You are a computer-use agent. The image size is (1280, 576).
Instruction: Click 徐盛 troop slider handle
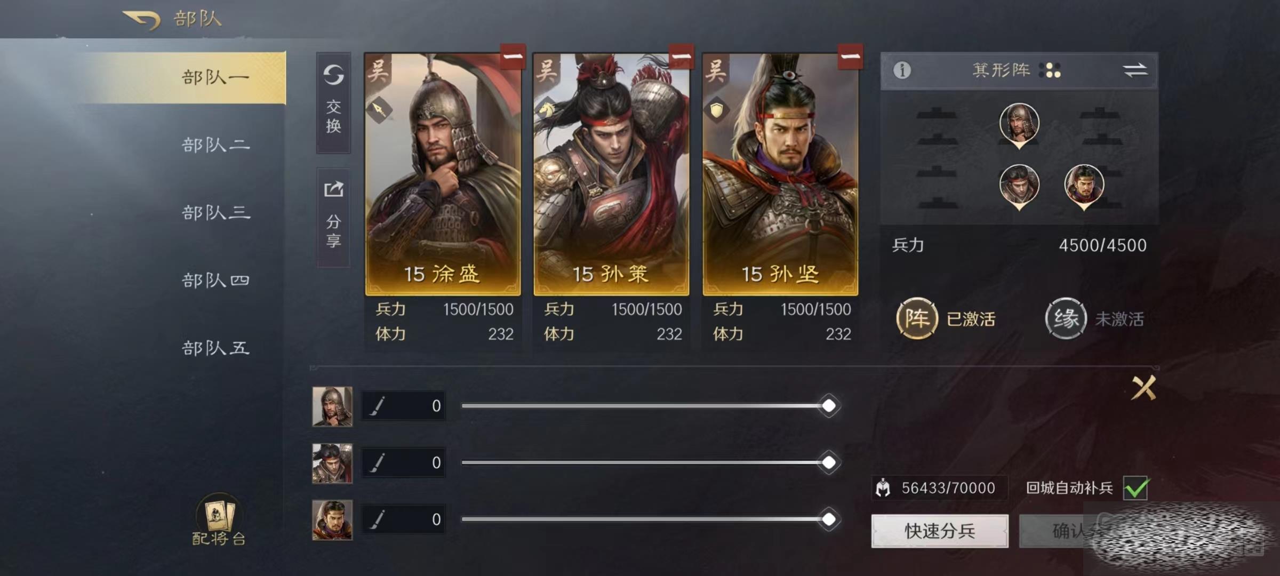(x=829, y=406)
